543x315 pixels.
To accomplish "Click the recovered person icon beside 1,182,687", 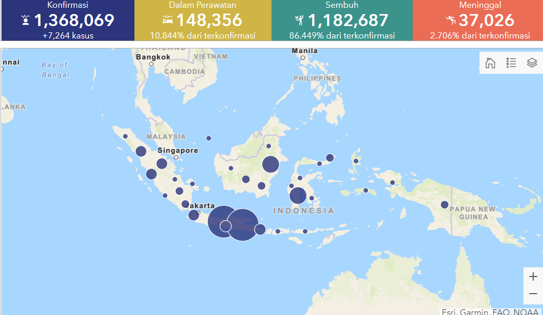I will coord(299,21).
